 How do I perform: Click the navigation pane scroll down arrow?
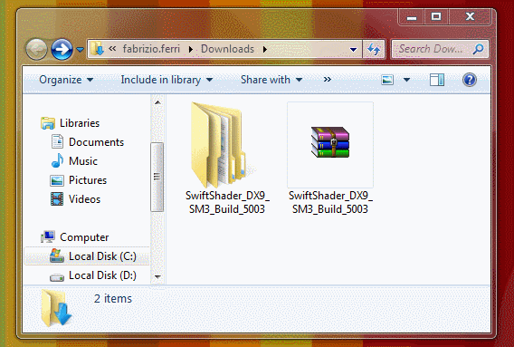pos(157,276)
